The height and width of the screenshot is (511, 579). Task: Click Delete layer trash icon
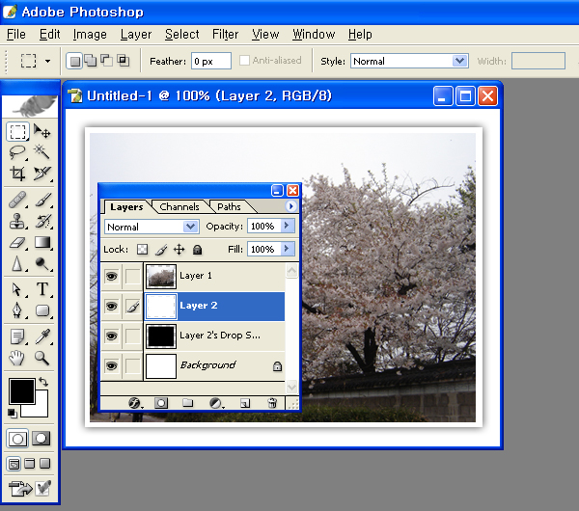[x=272, y=402]
